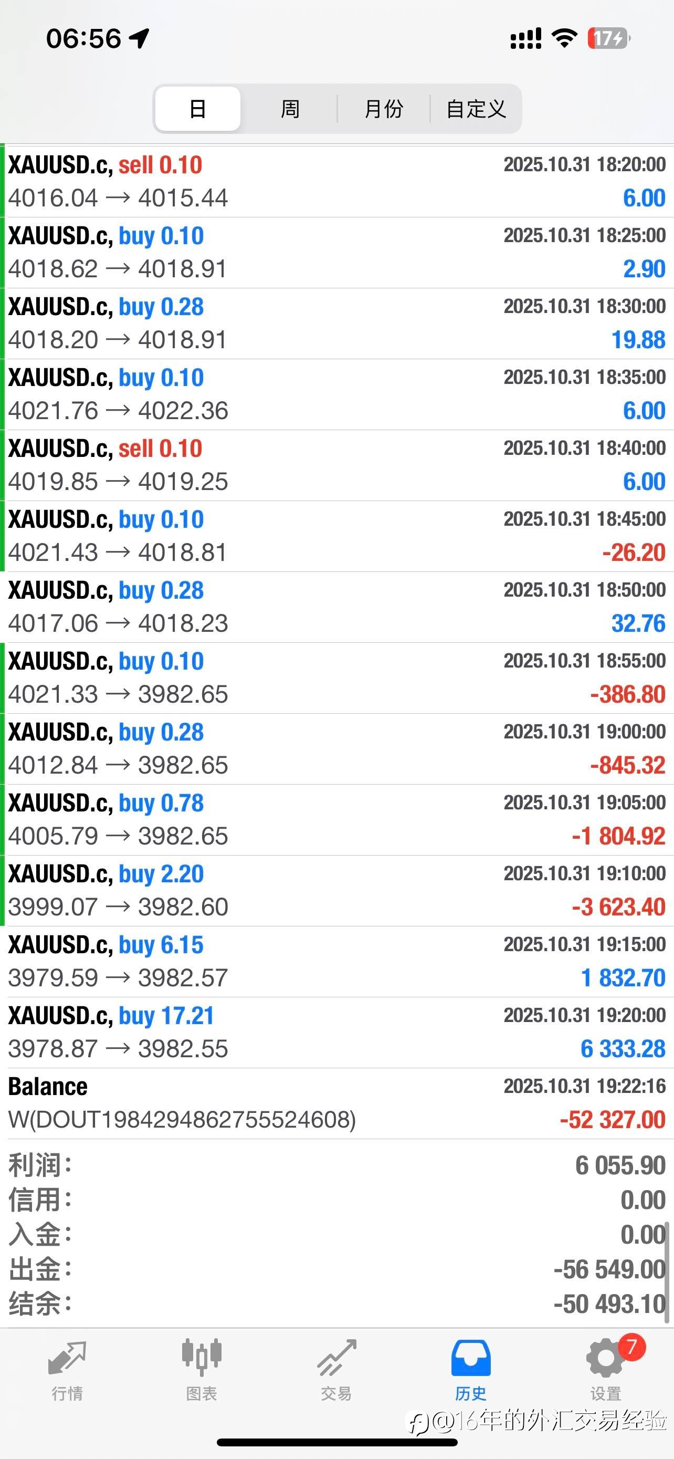The width and height of the screenshot is (674, 1459).
Task: Expand the buy 17.21 trade at 19:20:00
Action: click(336, 1033)
